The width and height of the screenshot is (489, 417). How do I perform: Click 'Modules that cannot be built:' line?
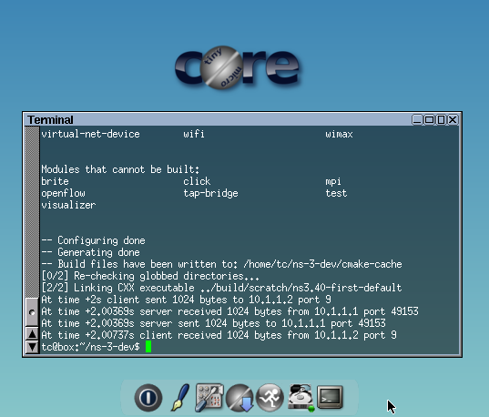120,169
